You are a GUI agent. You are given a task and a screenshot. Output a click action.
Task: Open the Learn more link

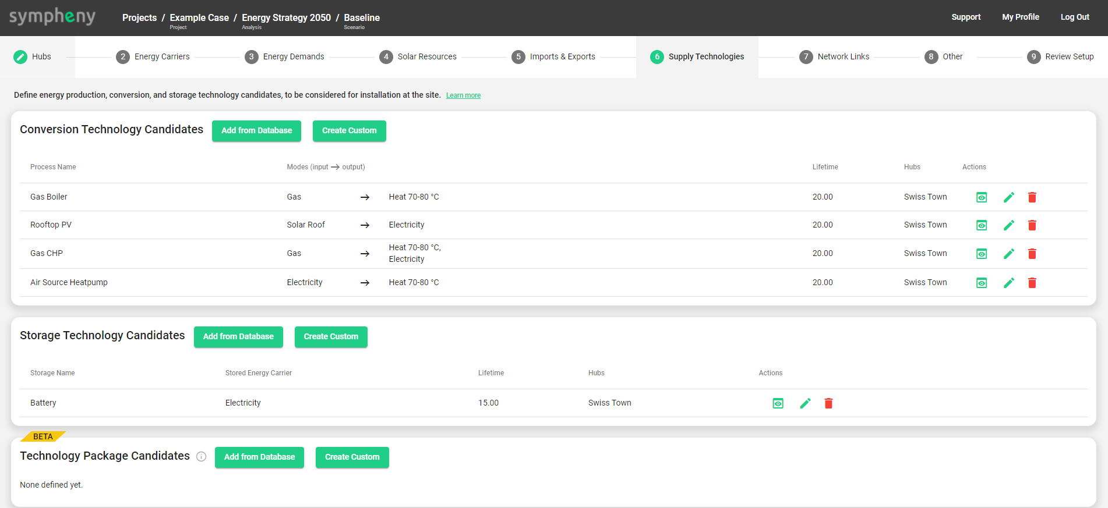[x=463, y=95]
